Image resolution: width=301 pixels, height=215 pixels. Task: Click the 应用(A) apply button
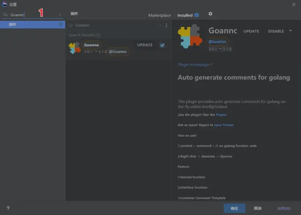(x=284, y=208)
